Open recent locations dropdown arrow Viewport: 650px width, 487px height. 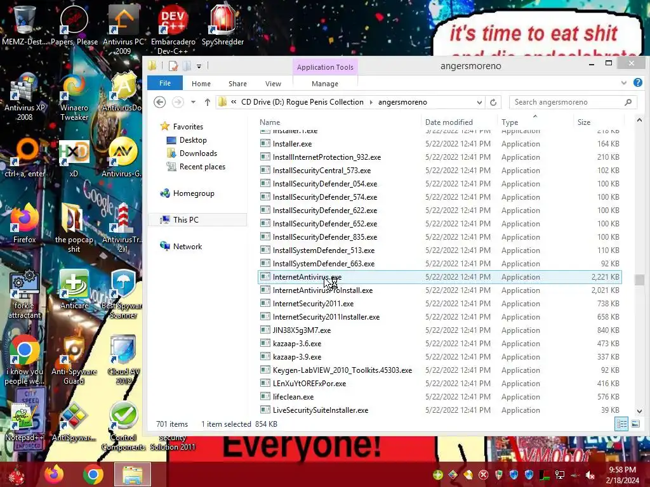click(193, 102)
